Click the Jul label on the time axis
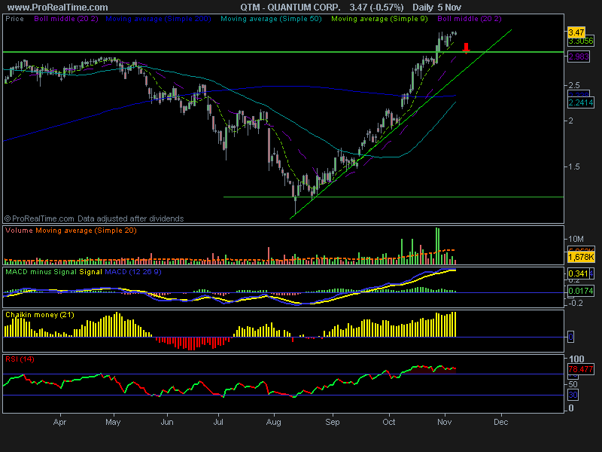This screenshot has height=452, width=602. pyautogui.click(x=218, y=422)
